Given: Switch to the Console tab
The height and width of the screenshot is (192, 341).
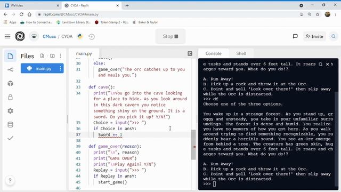Looking at the screenshot, I should [213, 53].
